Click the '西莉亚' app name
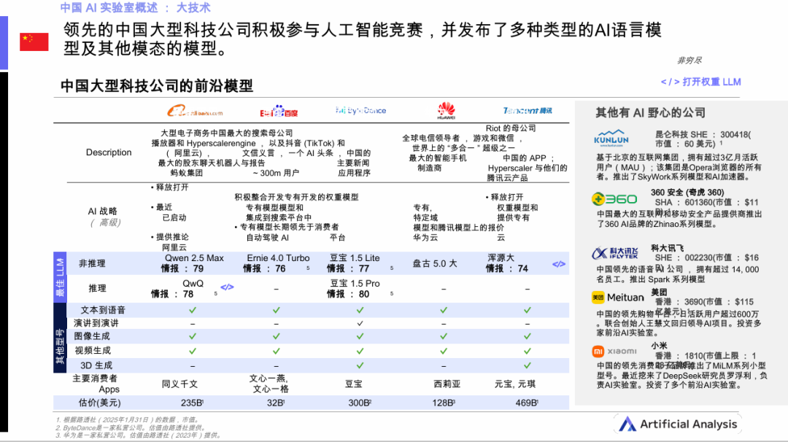The width and height of the screenshot is (788, 442). click(x=447, y=384)
